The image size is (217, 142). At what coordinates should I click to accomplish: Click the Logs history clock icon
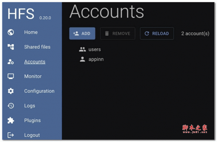pyautogui.click(x=10, y=106)
